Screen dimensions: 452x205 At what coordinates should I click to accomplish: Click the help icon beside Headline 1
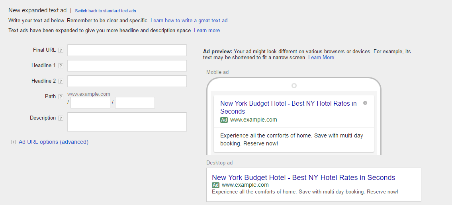click(x=61, y=66)
